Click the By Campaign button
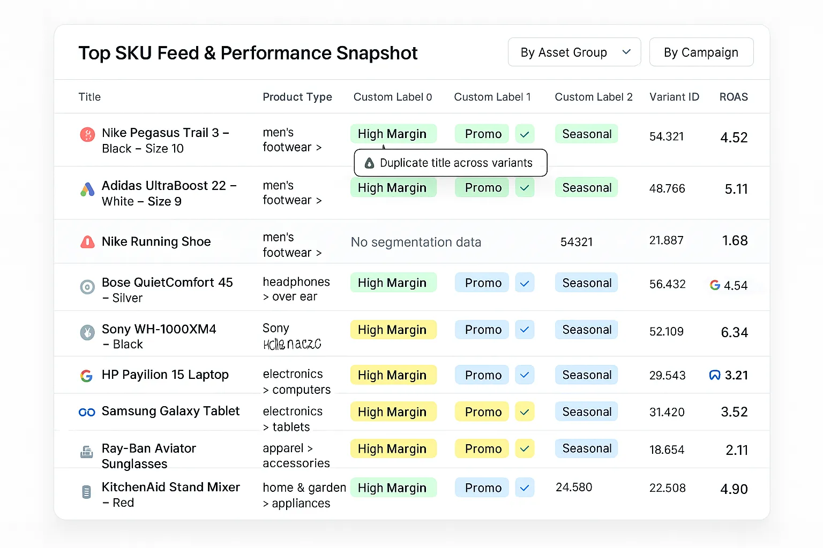Screen dimensions: 823x548 click(701, 52)
